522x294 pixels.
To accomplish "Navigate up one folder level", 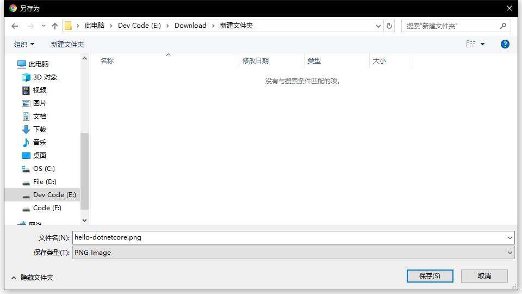I will coord(55,26).
